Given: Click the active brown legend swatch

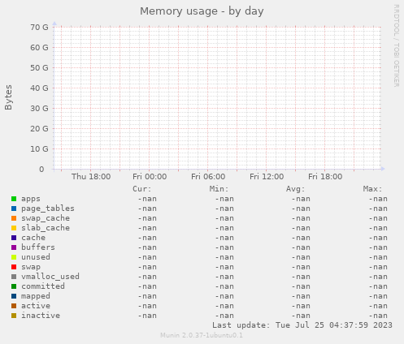Looking at the screenshot, I should click(x=14, y=306).
